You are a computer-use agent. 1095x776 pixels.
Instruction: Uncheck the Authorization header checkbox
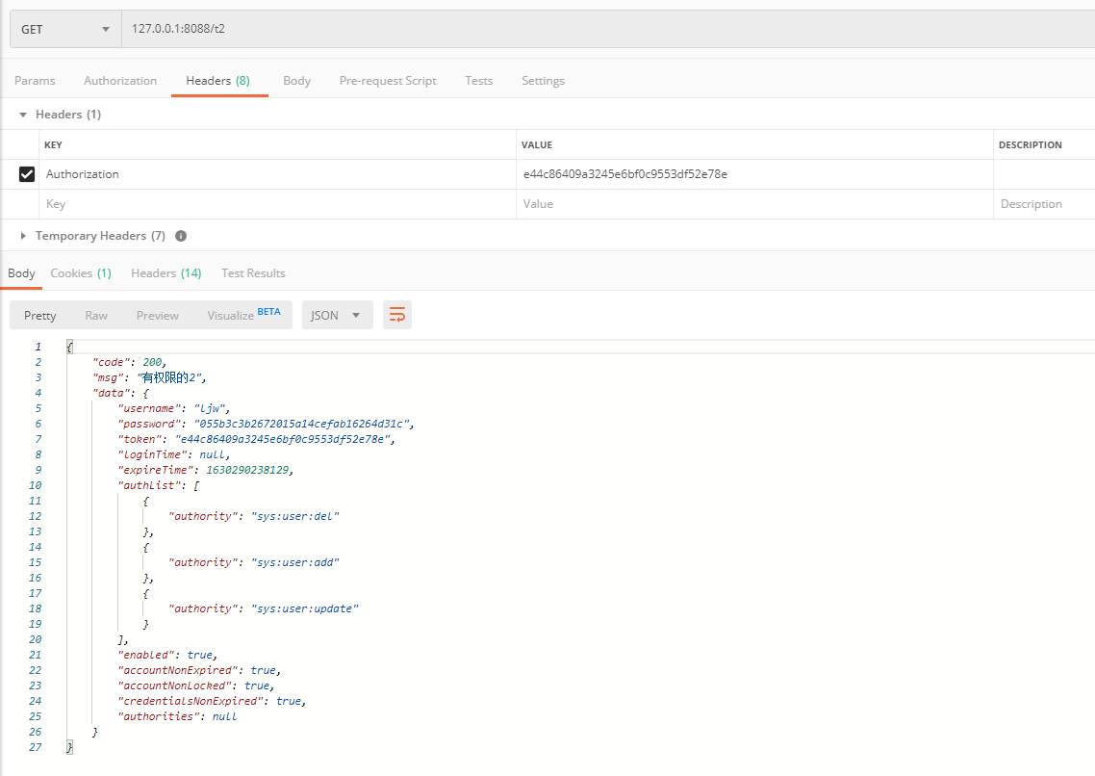click(27, 174)
